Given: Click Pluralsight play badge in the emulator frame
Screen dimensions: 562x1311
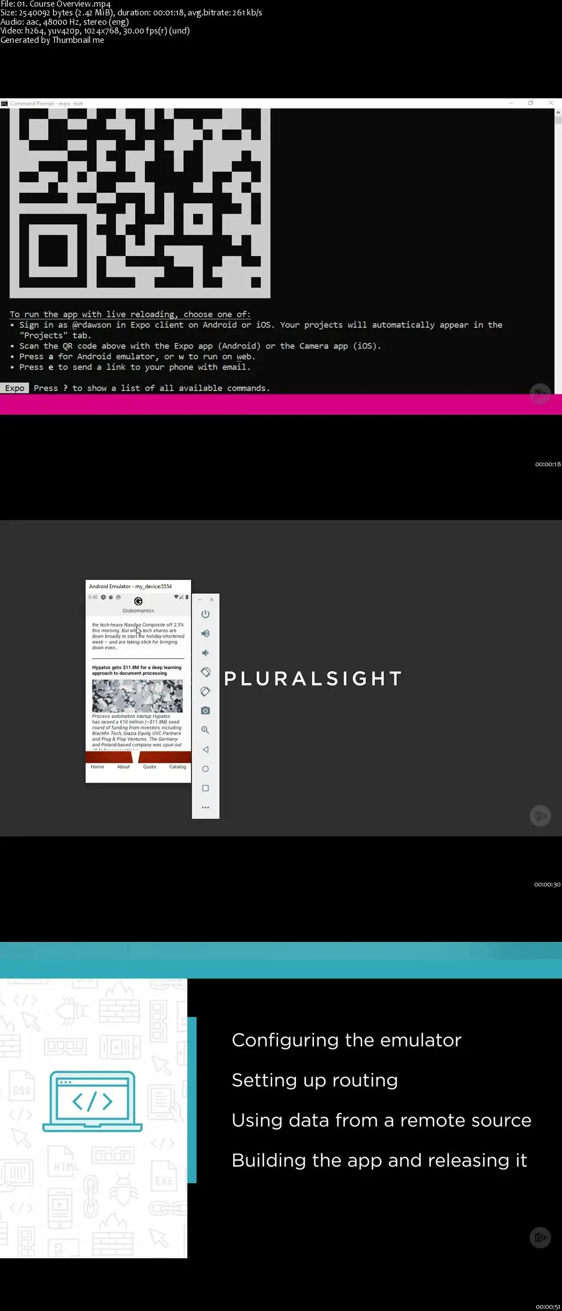Looking at the screenshot, I should click(x=540, y=816).
